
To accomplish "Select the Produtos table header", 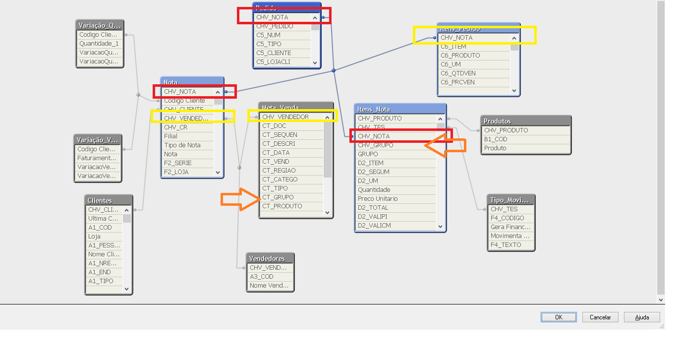I will pos(526,121).
